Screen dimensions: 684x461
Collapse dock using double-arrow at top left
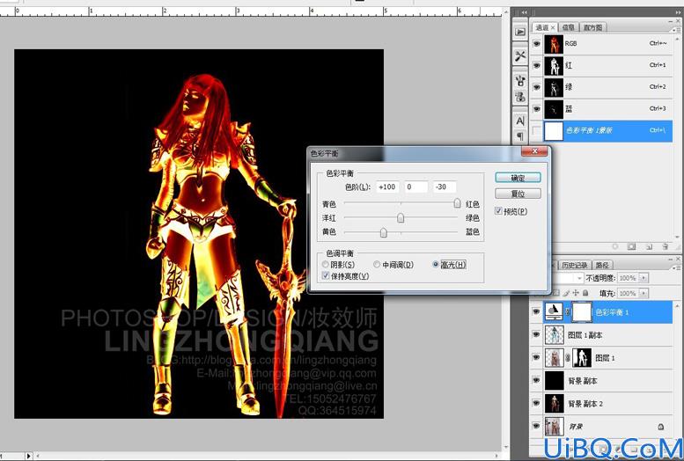(524, 12)
